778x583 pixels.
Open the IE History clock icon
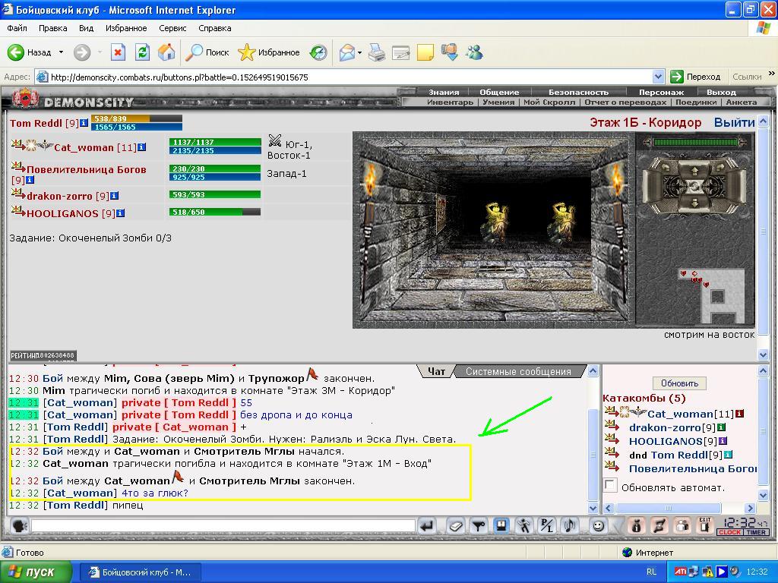click(318, 52)
